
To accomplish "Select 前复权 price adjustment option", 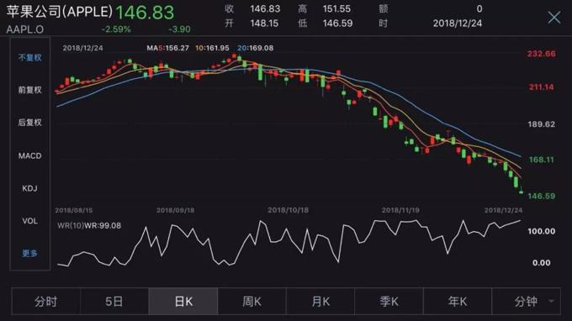I will pyautogui.click(x=30, y=90).
